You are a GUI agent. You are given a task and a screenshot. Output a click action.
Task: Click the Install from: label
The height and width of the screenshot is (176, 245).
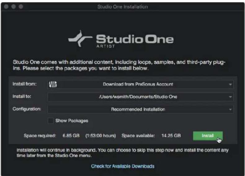[24, 84]
